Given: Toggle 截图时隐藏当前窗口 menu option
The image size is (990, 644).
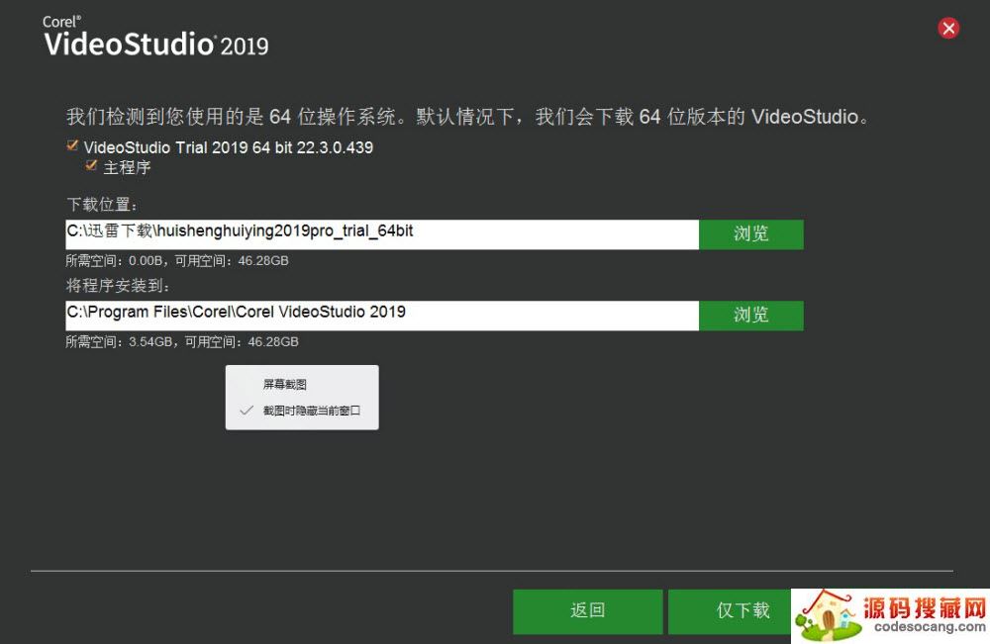Looking at the screenshot, I should pyautogui.click(x=302, y=411).
